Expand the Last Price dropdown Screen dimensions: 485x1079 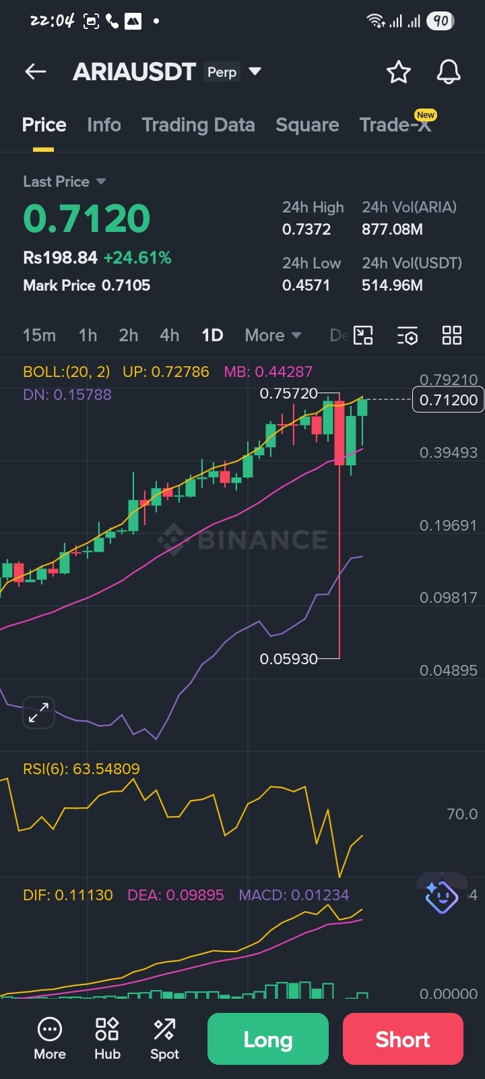pyautogui.click(x=65, y=181)
